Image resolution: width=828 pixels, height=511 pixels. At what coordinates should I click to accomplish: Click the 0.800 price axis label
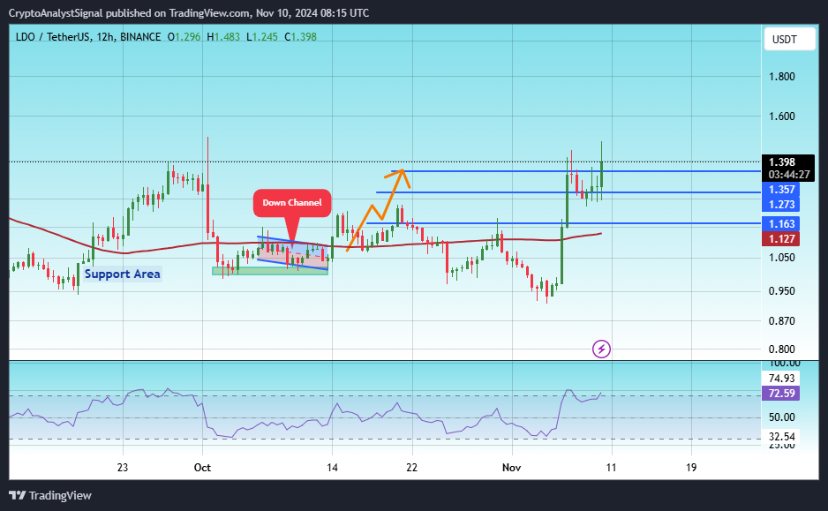click(781, 349)
